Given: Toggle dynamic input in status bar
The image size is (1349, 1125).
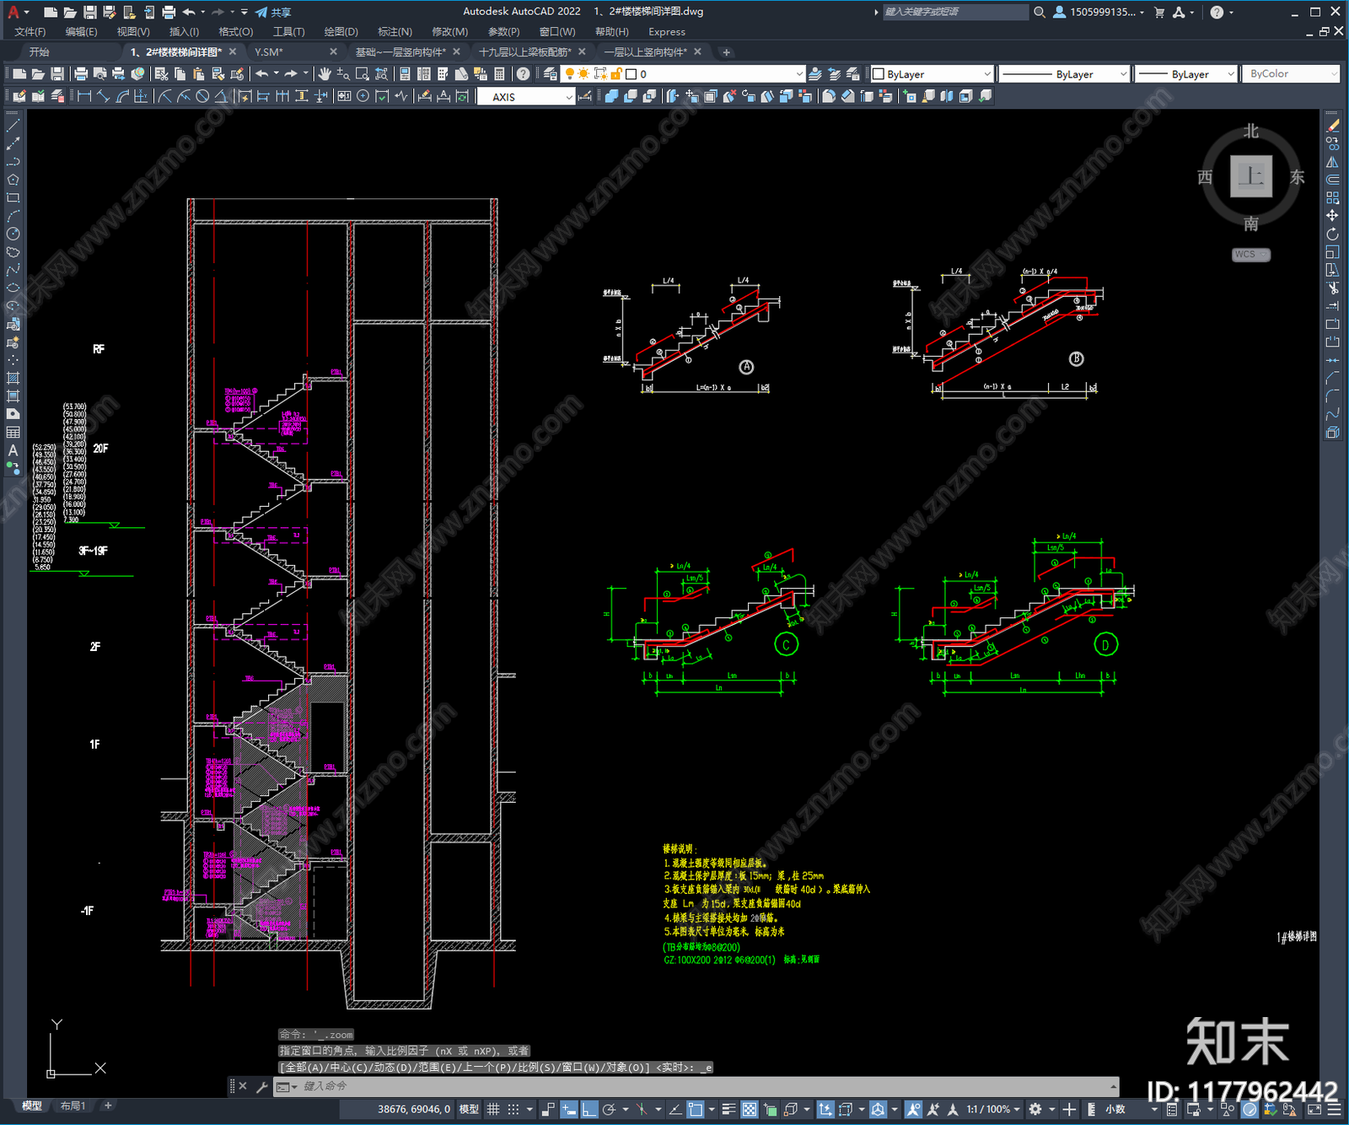Looking at the screenshot, I should (x=569, y=1110).
